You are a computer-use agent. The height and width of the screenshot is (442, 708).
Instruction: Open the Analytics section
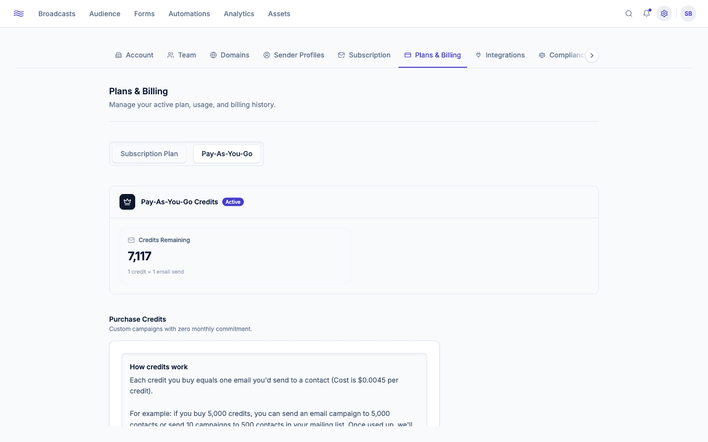point(239,14)
